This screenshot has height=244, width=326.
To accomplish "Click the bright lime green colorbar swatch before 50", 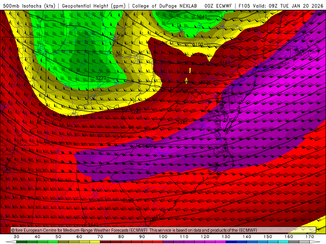I will [x=53, y=242].
